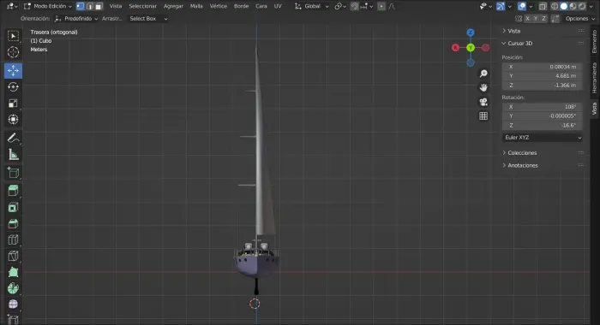
Task: Select the Measure tool
Action: pyautogui.click(x=13, y=155)
